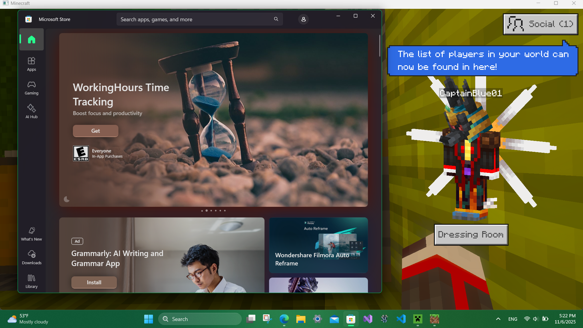Viewport: 583px width, 328px height.
Task: Open the Windows Start menu
Action: pyautogui.click(x=148, y=319)
